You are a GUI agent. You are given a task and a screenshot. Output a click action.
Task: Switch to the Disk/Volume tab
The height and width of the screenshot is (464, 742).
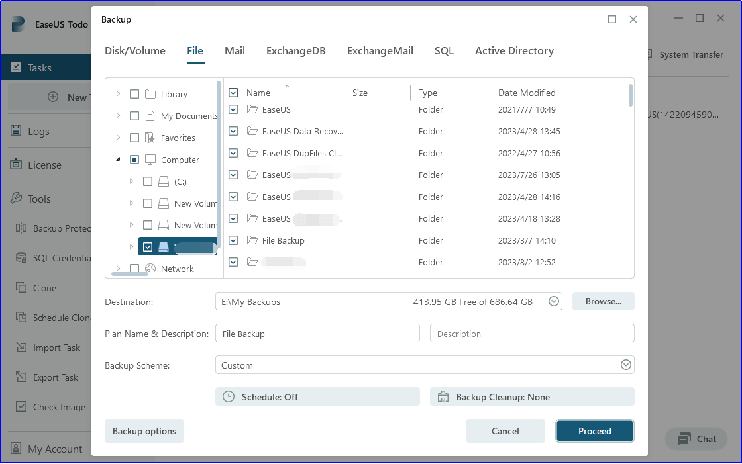tap(135, 51)
